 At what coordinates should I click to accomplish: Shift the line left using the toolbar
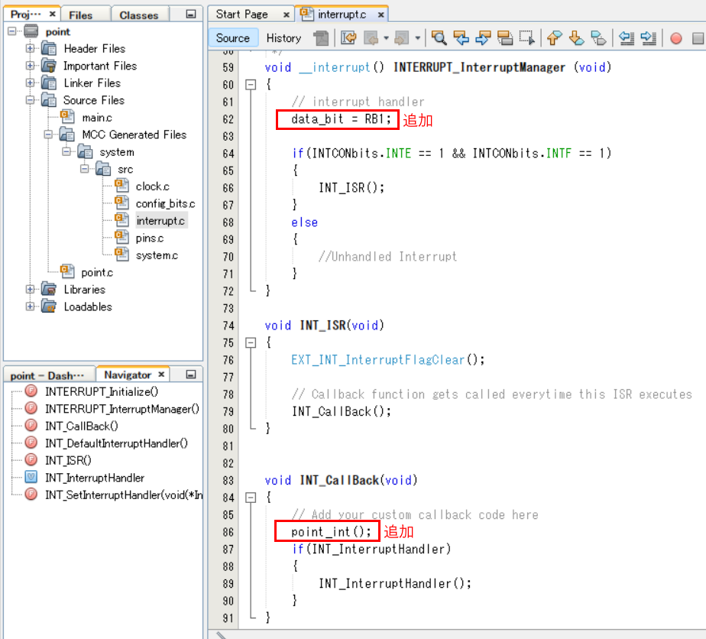pyautogui.click(x=627, y=38)
